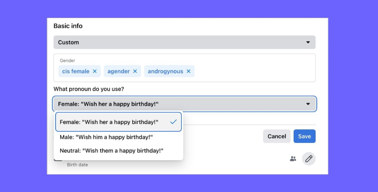
Task: Remove the cis female gender tag
Action: tap(95, 71)
